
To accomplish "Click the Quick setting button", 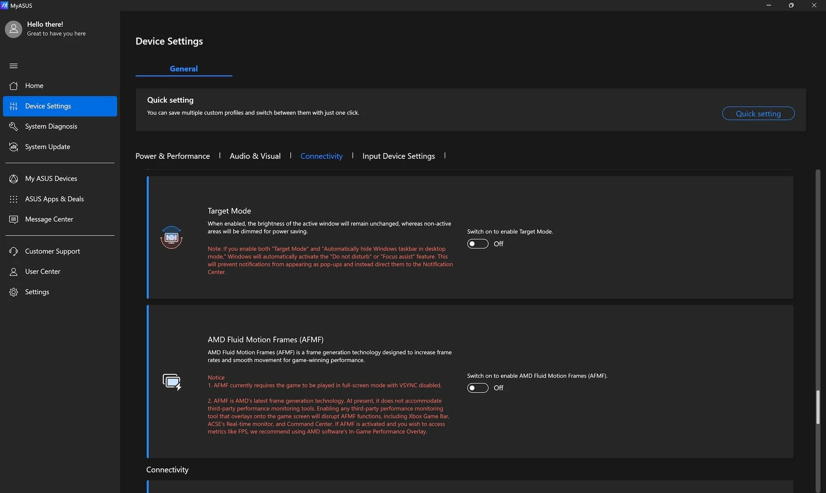I will click(x=758, y=114).
